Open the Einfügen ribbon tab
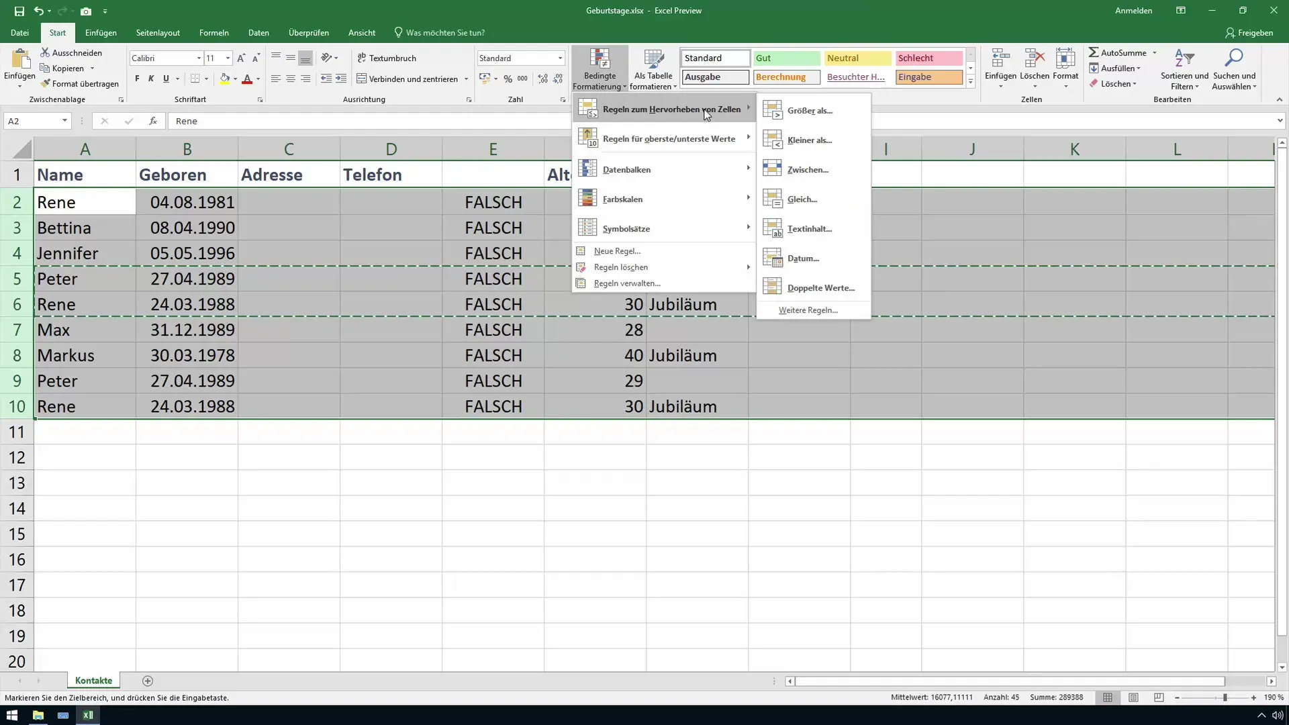This screenshot has width=1289, height=725. [x=101, y=32]
